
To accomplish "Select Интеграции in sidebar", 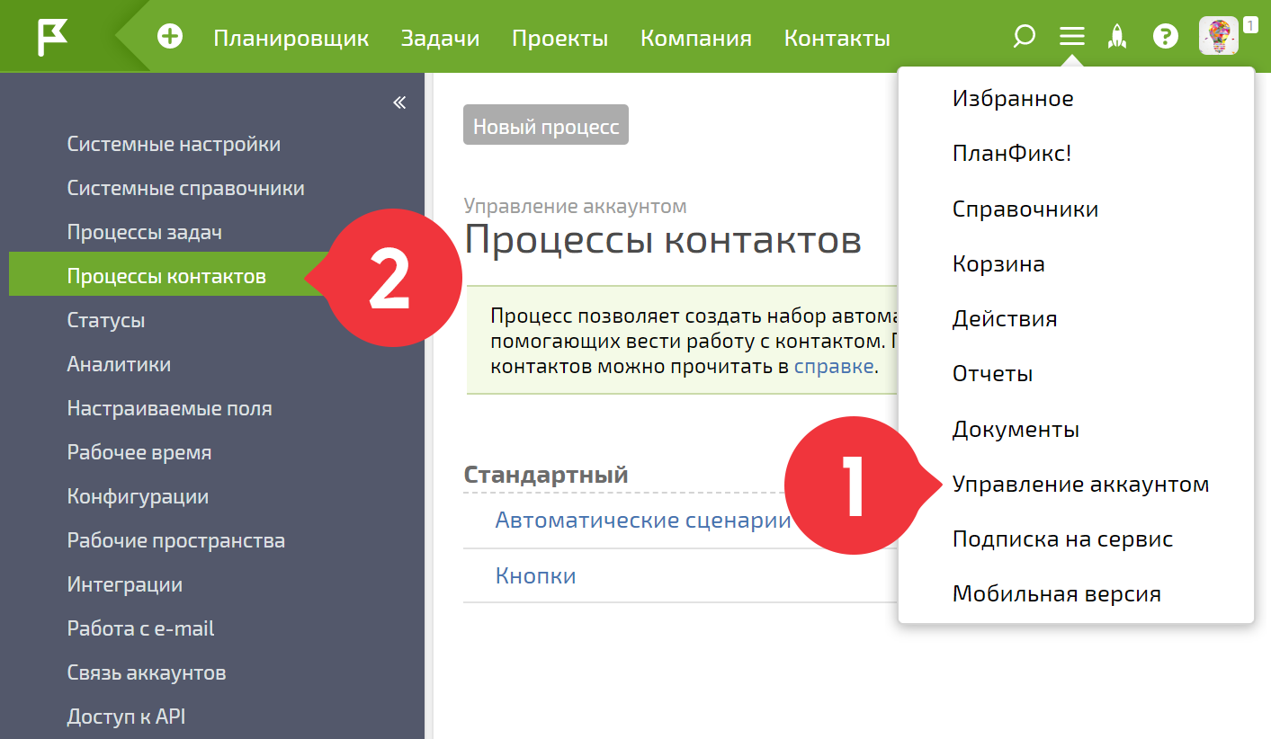I will click(x=125, y=584).
